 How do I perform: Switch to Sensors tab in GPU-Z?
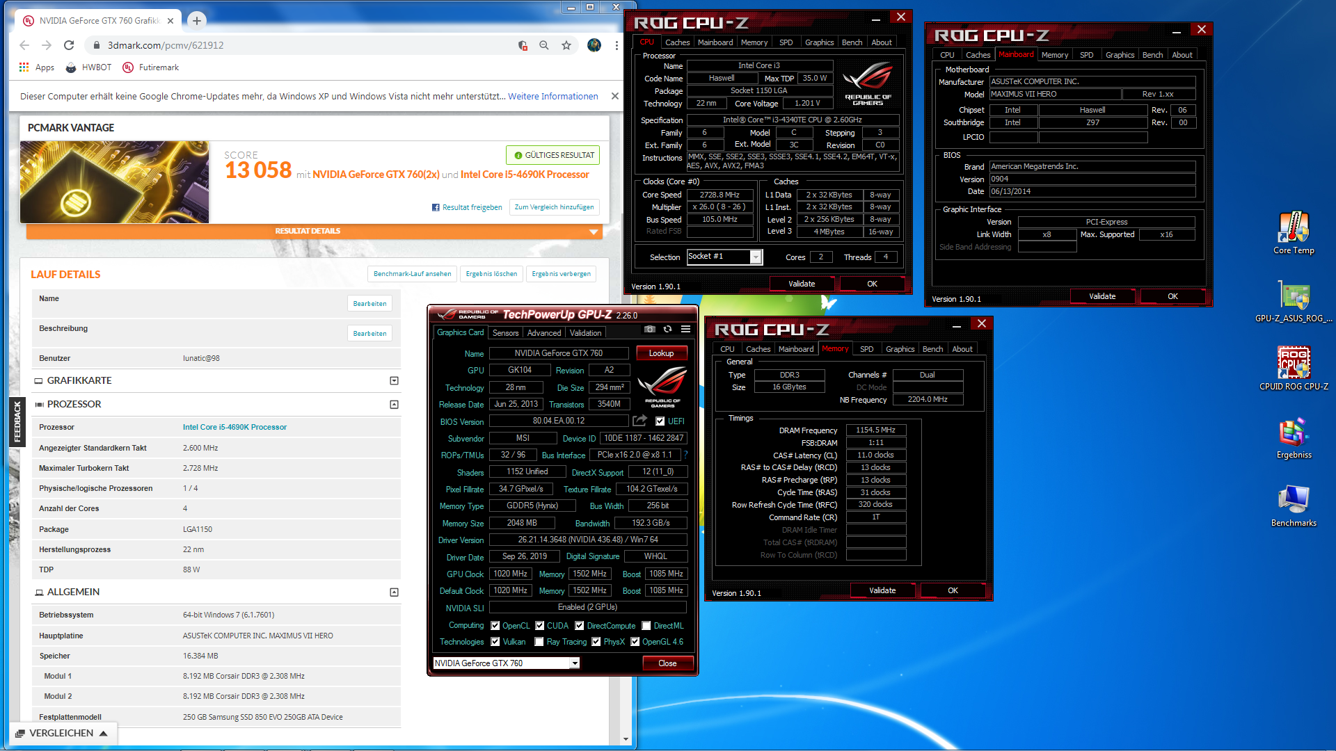click(505, 332)
